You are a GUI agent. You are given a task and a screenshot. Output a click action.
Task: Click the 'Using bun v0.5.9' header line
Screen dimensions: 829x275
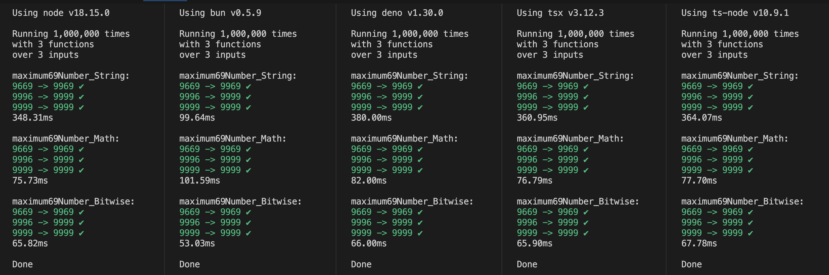(x=220, y=13)
